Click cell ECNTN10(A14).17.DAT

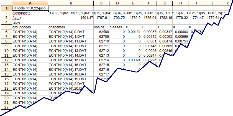coord(71,70)
